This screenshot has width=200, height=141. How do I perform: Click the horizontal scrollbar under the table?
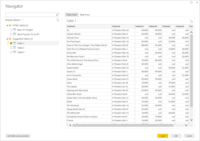pos(128,125)
